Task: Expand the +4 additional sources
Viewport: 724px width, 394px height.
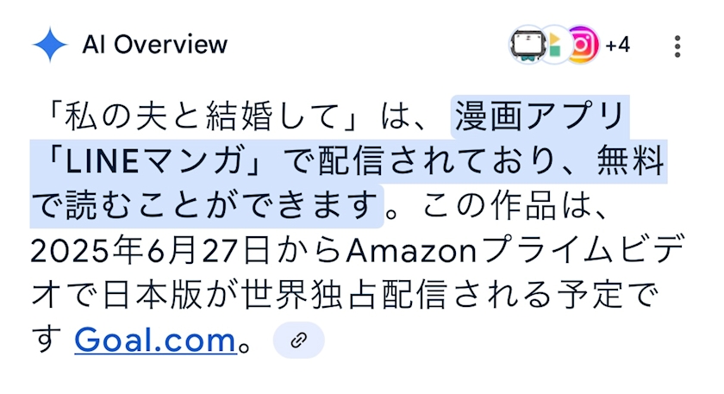Action: [x=617, y=46]
